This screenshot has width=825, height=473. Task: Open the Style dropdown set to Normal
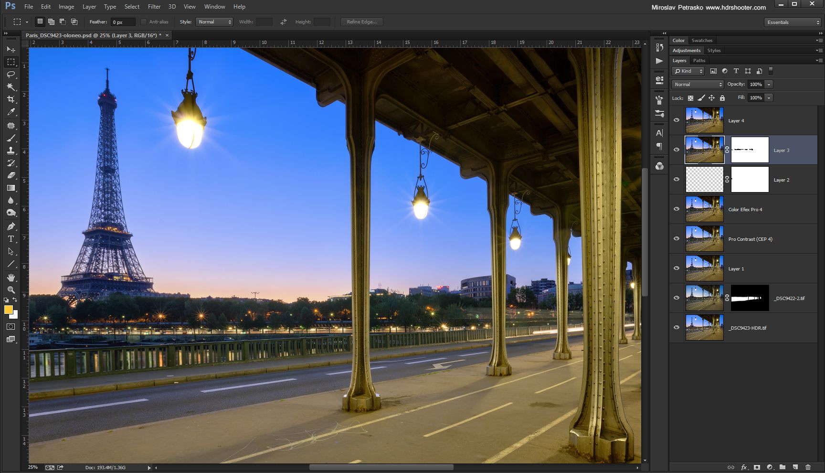(214, 22)
